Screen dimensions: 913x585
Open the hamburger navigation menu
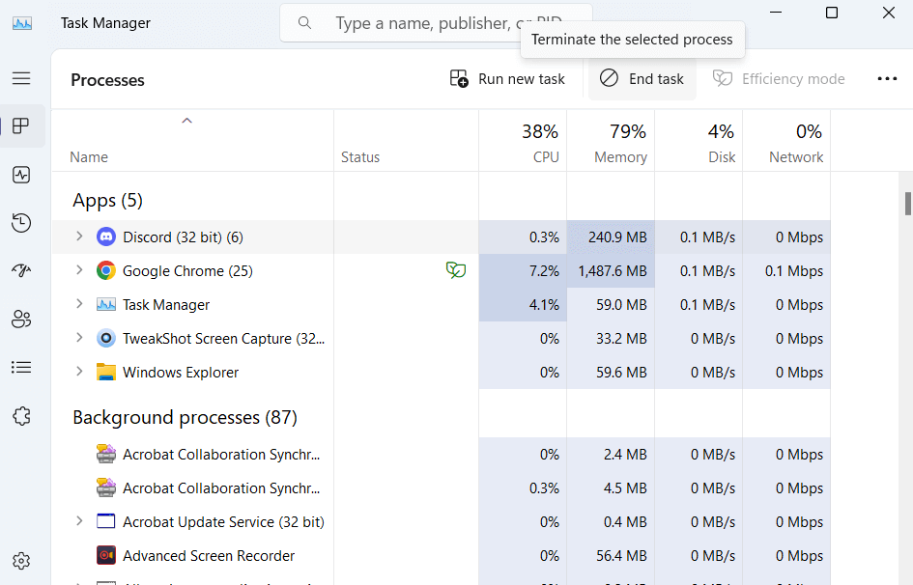coord(21,78)
